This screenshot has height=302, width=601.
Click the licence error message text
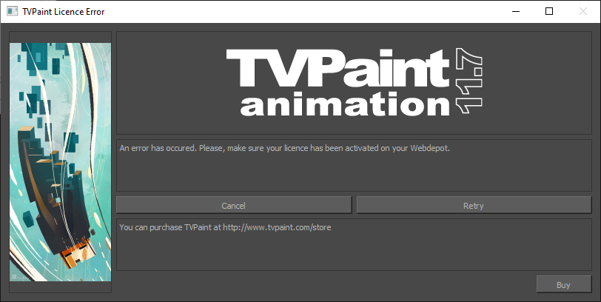point(284,148)
